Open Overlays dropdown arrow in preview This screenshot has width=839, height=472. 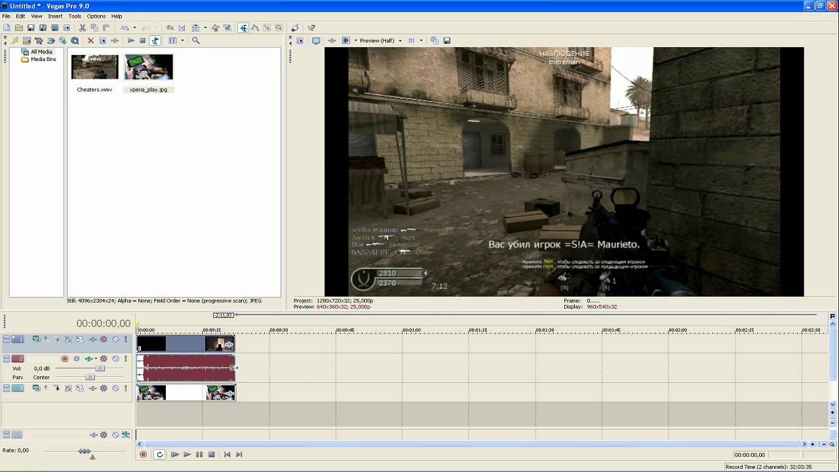click(x=421, y=41)
